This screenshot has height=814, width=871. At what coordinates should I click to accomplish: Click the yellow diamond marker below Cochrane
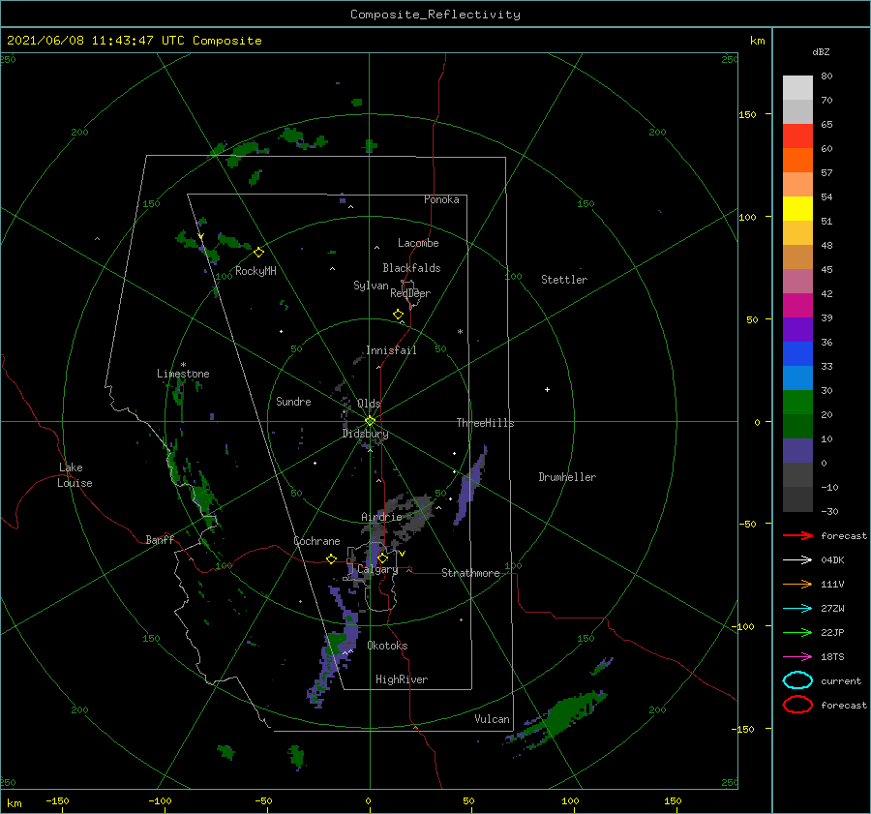coord(332,559)
